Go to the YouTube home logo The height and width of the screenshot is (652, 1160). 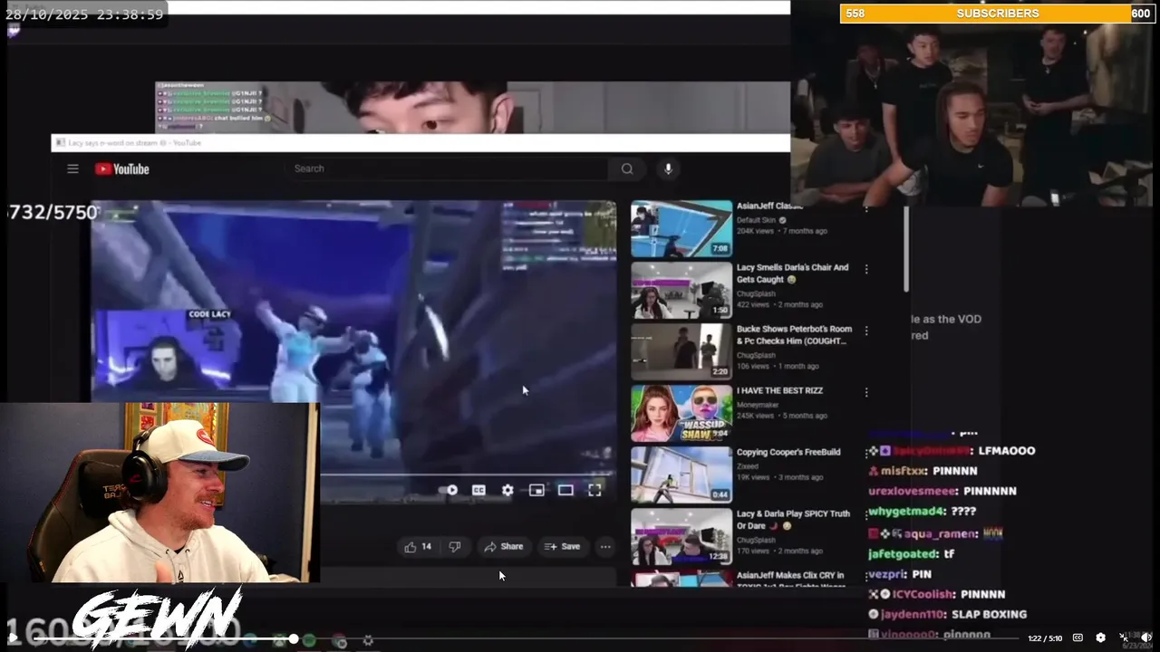pyautogui.click(x=121, y=169)
